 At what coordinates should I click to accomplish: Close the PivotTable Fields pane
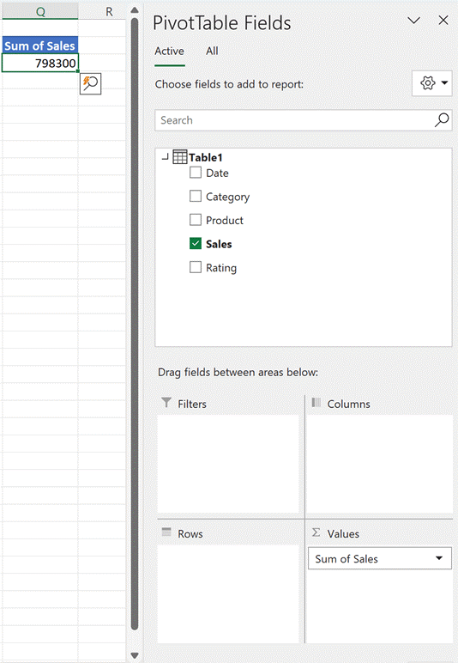click(443, 21)
